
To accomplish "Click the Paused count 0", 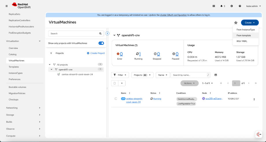I will (x=177, y=54).
